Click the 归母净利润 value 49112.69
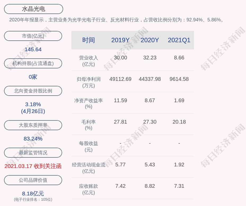The height and width of the screenshot is (206, 246). [x=120, y=79]
